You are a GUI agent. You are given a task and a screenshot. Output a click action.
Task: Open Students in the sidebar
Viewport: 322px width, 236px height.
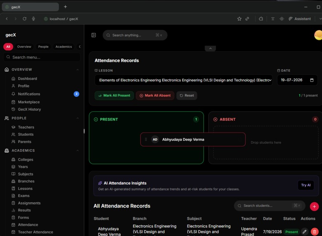pyautogui.click(x=26, y=134)
